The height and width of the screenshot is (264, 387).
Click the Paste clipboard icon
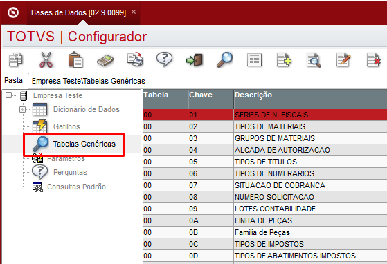click(x=75, y=59)
